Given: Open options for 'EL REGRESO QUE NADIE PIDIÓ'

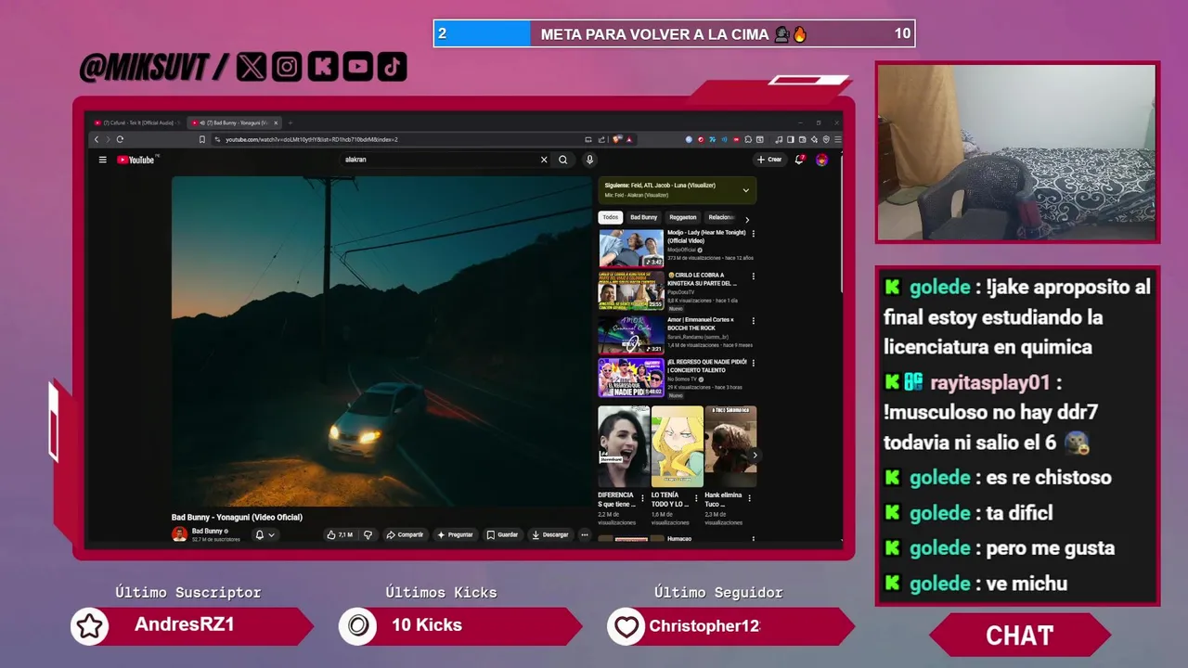Looking at the screenshot, I should (x=753, y=363).
